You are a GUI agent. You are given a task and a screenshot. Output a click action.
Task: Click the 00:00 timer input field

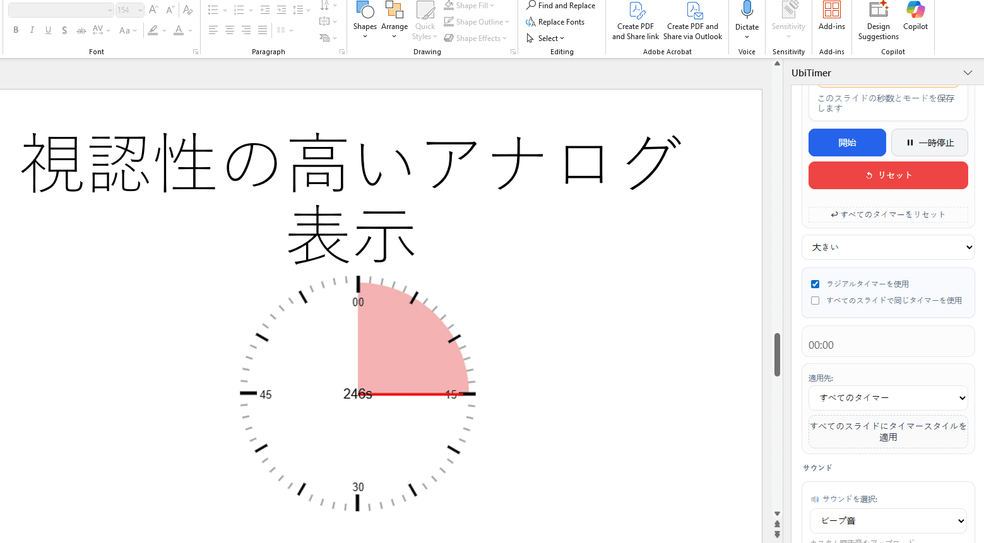(x=888, y=344)
